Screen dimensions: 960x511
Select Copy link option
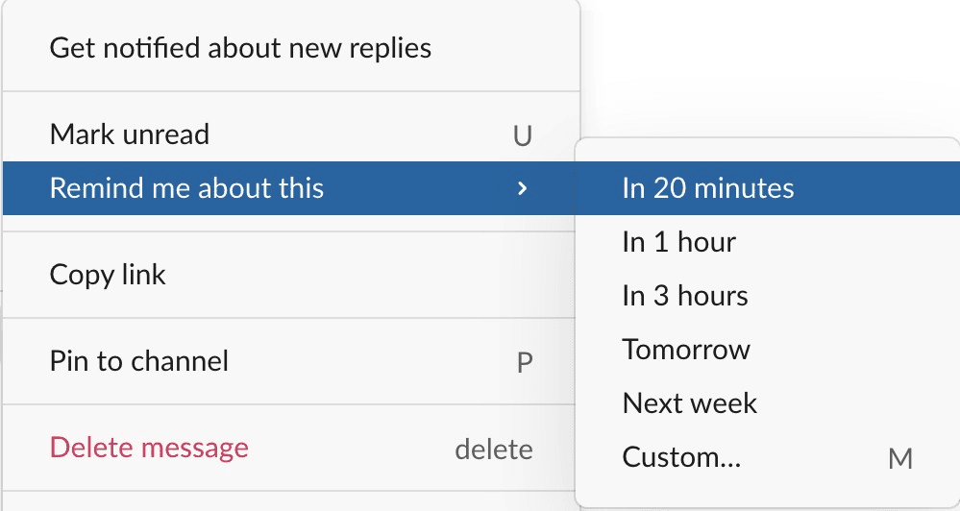coord(291,275)
